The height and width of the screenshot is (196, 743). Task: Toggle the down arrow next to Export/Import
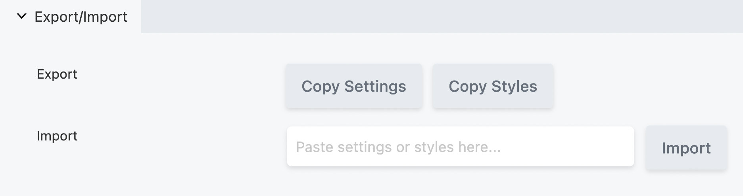tap(21, 17)
